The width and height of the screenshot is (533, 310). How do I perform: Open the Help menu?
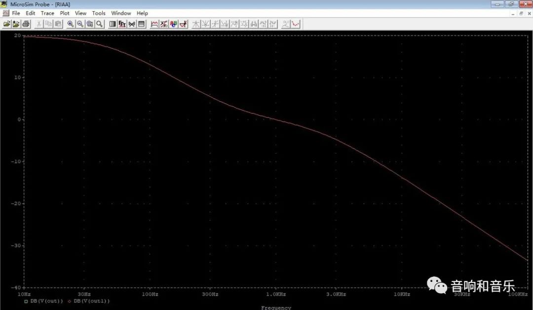(x=142, y=13)
